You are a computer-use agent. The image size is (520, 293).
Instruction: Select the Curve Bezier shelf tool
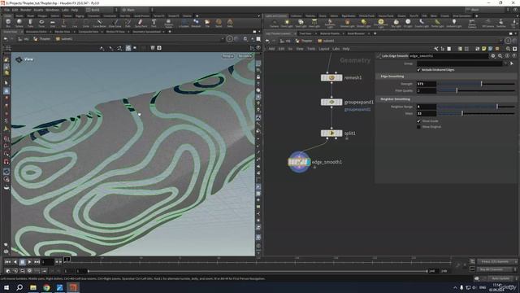(x=99, y=23)
